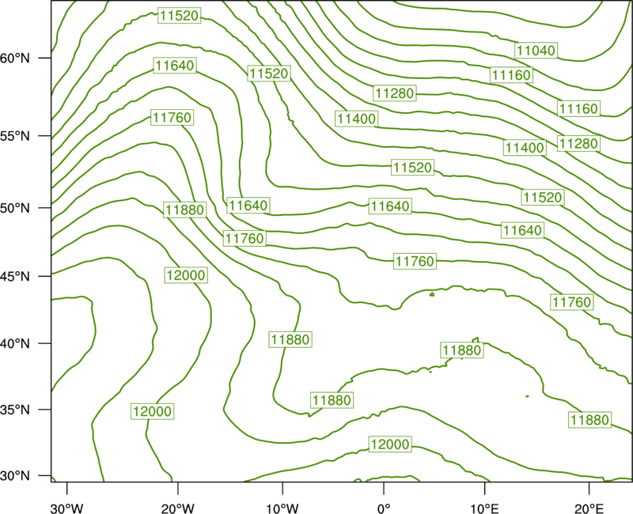The width and height of the screenshot is (633, 514).
Task: Select the 30°W longitude axis label
Action: click(66, 508)
